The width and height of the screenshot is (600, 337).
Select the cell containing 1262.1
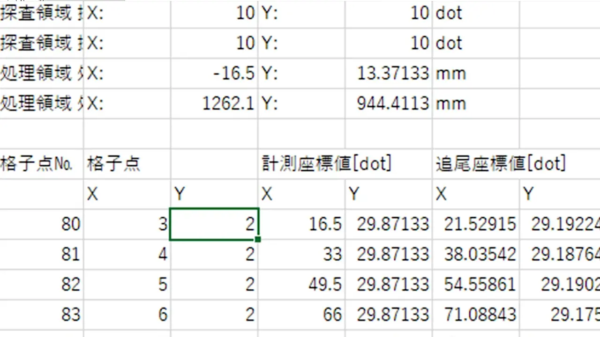tap(214, 103)
